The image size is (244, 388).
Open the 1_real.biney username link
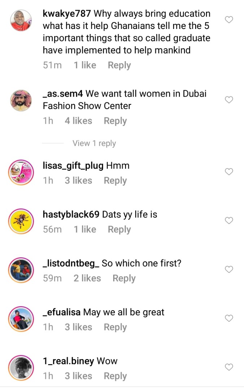[68, 361]
